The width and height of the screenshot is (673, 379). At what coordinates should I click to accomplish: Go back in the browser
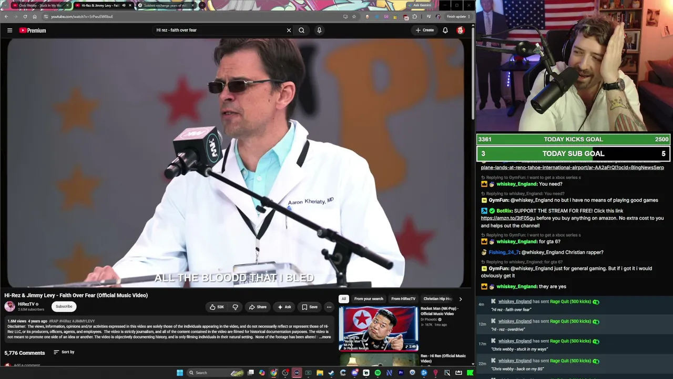[6, 16]
